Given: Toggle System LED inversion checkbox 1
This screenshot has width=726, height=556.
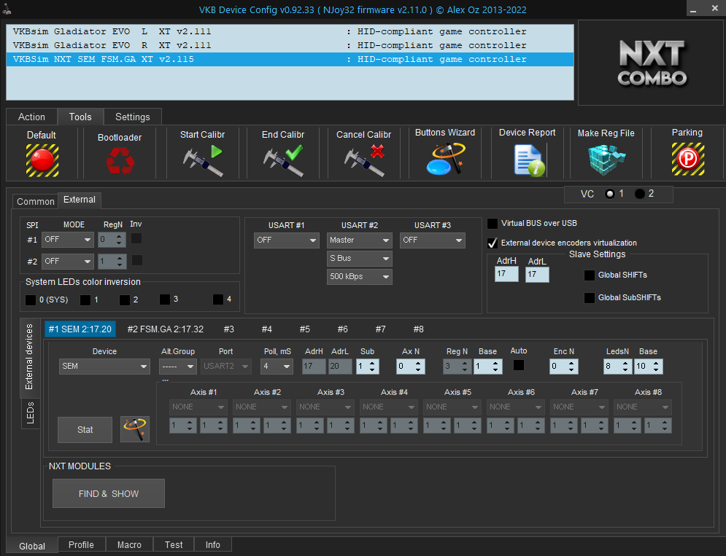Looking at the screenshot, I should (x=85, y=299).
